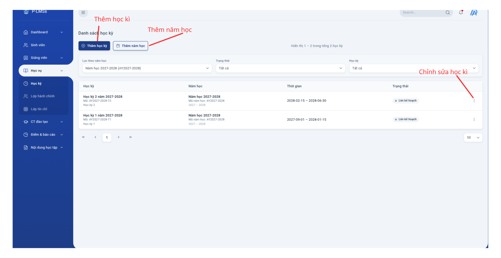Expand the Nội dung học tập chevron

(x=62, y=148)
